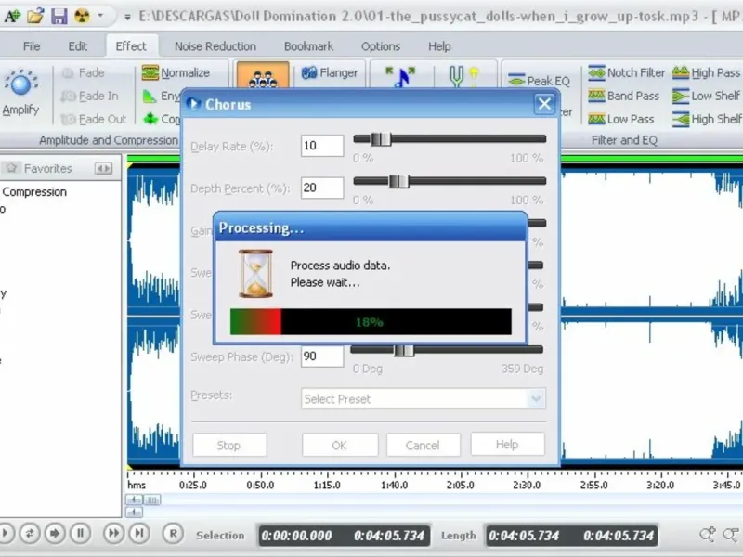Click the Help button in Chorus dialog
The image size is (743, 557).
(507, 445)
